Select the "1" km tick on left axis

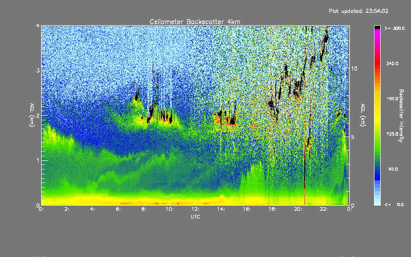[38, 160]
